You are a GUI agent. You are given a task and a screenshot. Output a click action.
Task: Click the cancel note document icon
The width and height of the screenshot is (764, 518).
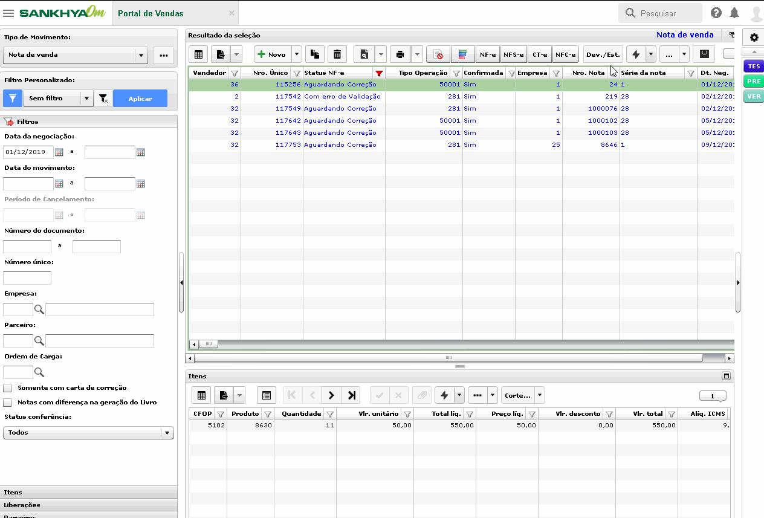(x=438, y=54)
